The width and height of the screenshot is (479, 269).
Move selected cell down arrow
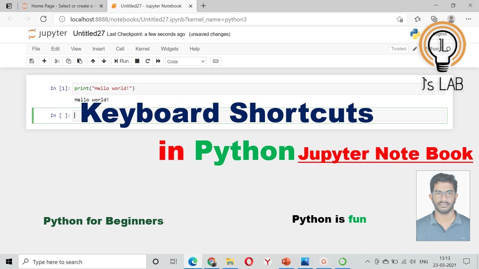pyautogui.click(x=104, y=61)
